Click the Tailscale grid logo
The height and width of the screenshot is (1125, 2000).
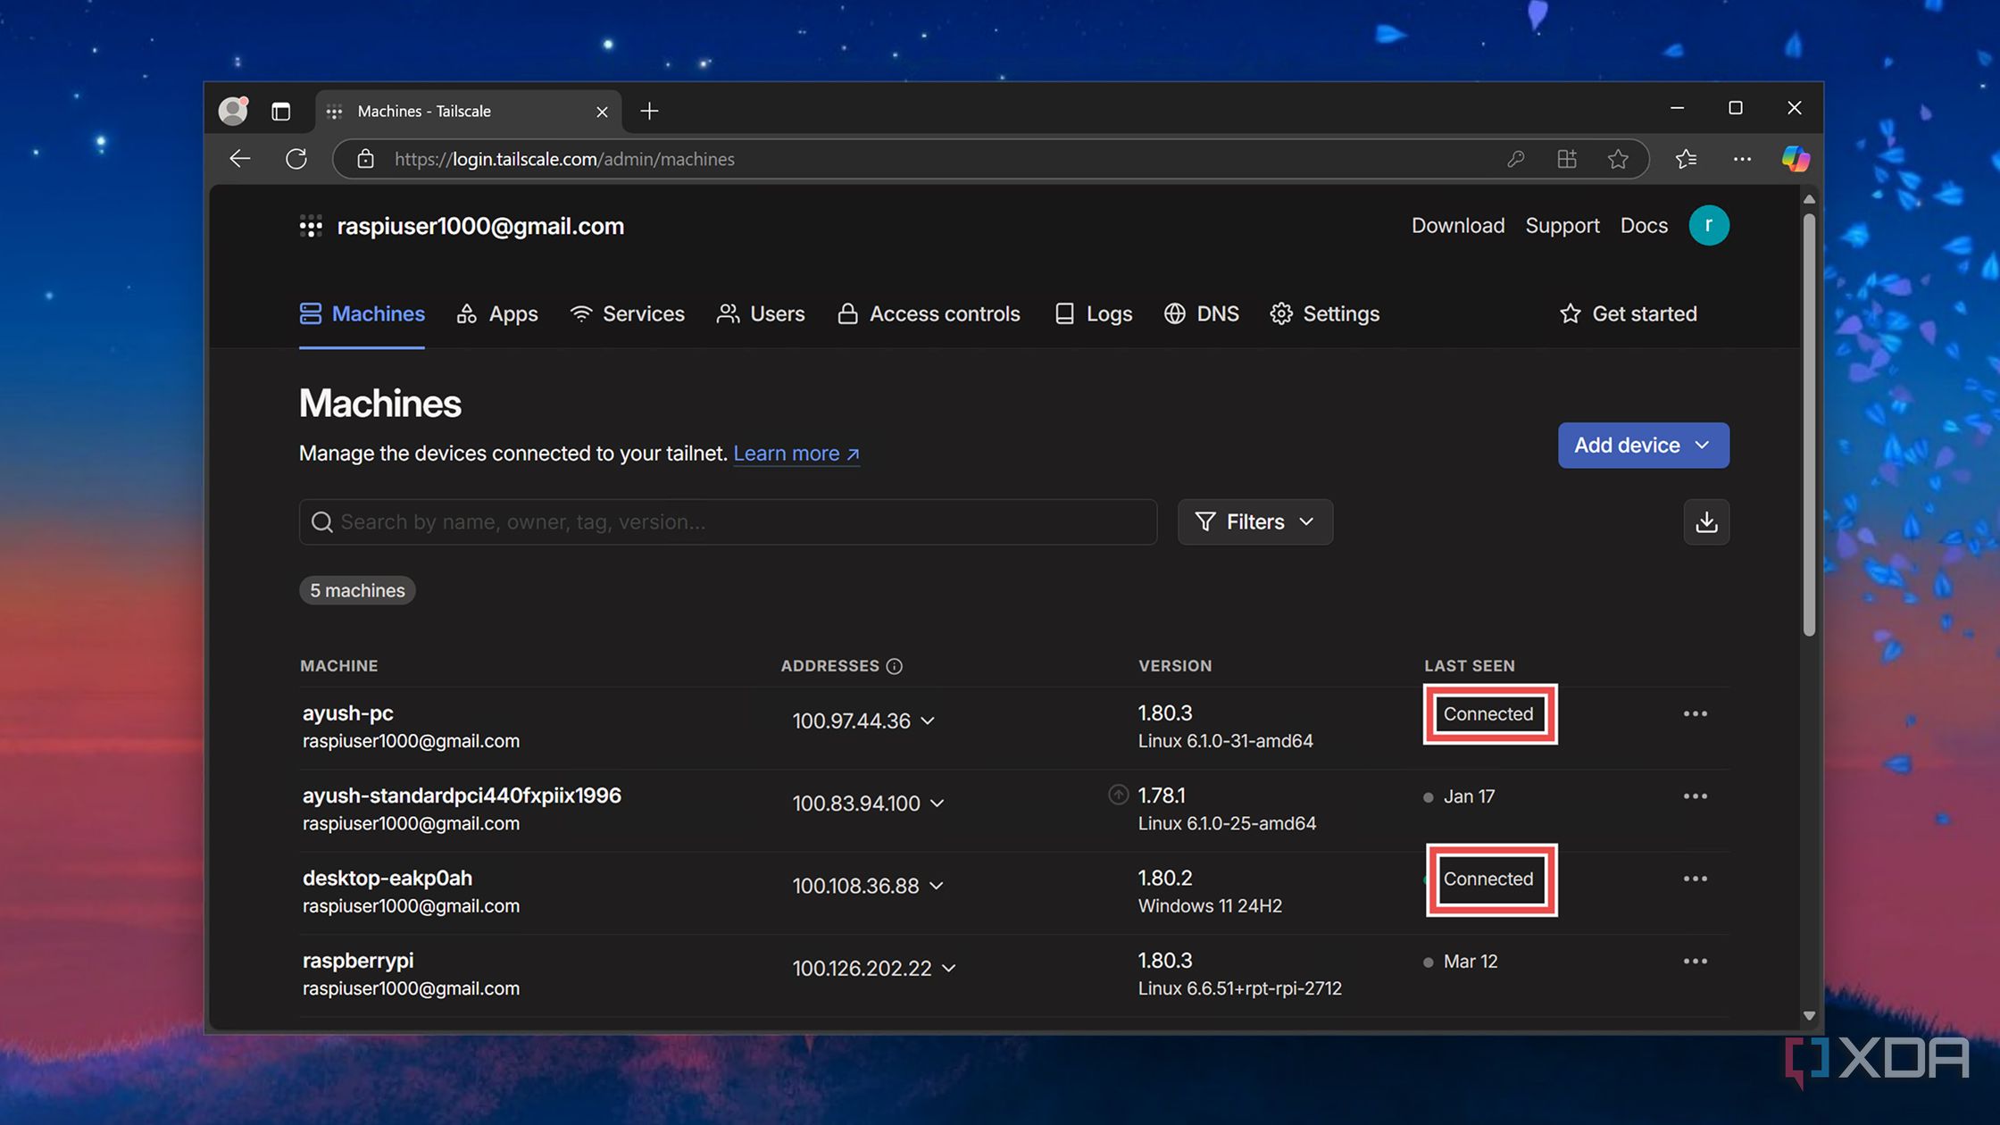click(310, 226)
